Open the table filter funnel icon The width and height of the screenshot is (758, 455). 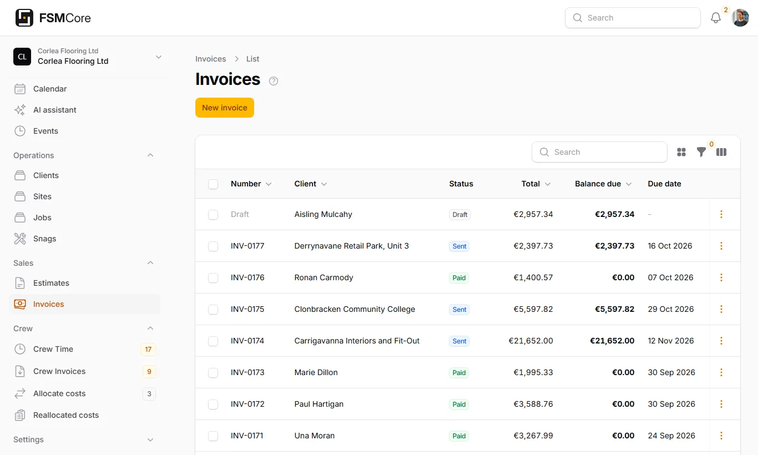coord(701,152)
